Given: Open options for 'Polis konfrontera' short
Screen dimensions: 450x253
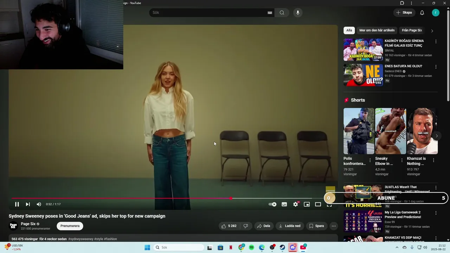Looking at the screenshot, I should tap(370, 160).
